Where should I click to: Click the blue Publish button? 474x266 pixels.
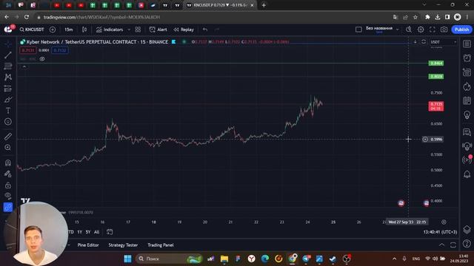[461, 30]
